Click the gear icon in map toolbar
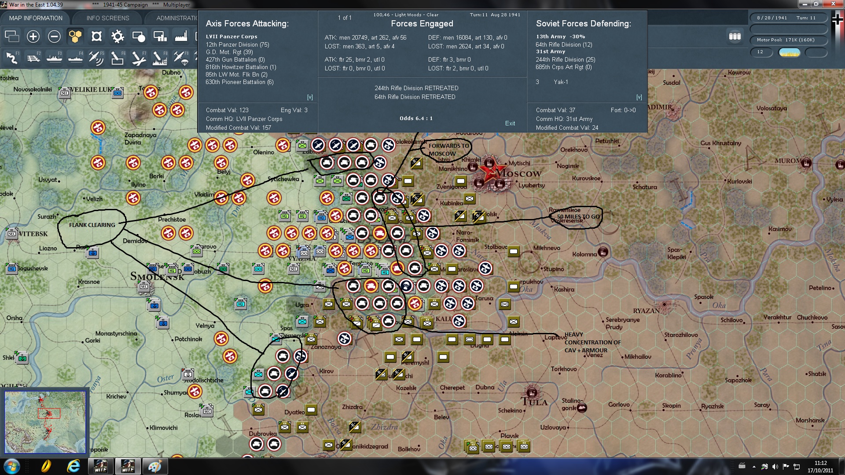The image size is (845, 475). pos(118,37)
